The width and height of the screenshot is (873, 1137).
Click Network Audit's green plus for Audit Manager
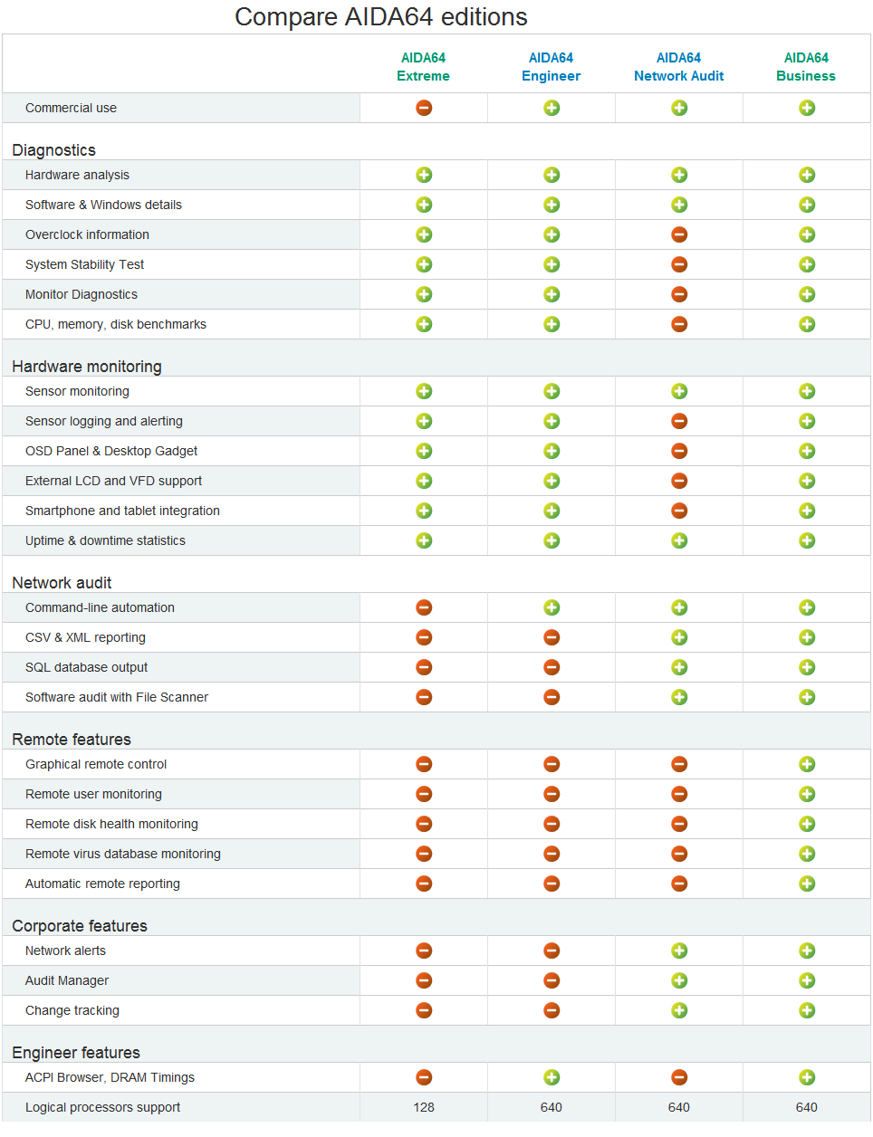(x=679, y=980)
